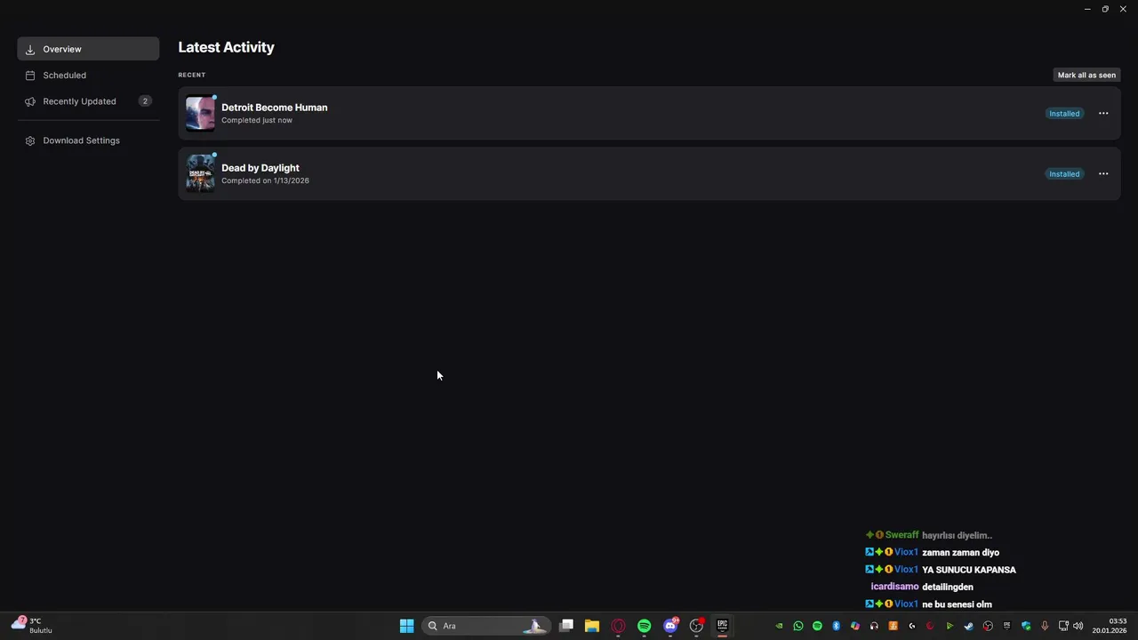Open Task View in the taskbar

[x=565, y=626]
